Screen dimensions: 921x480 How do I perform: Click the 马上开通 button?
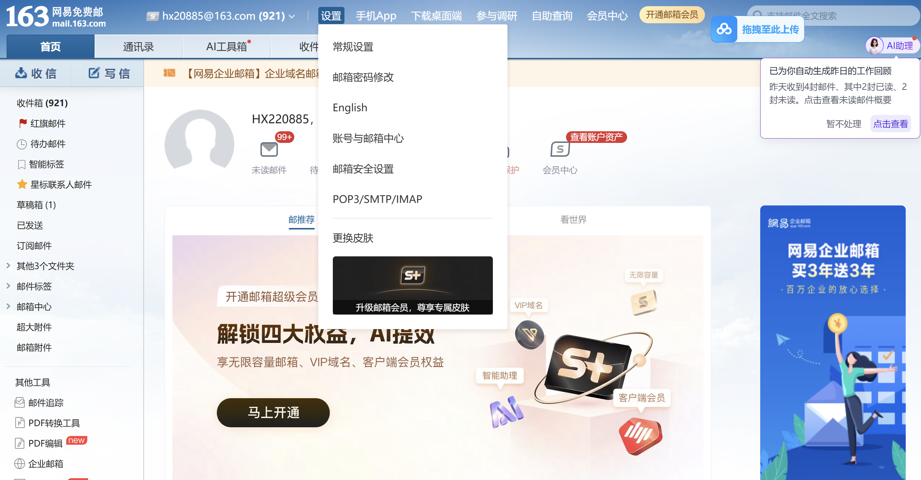coord(273,413)
